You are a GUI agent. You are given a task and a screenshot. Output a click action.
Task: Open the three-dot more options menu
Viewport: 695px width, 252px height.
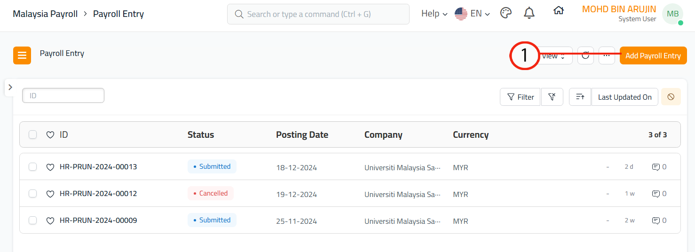tap(607, 55)
